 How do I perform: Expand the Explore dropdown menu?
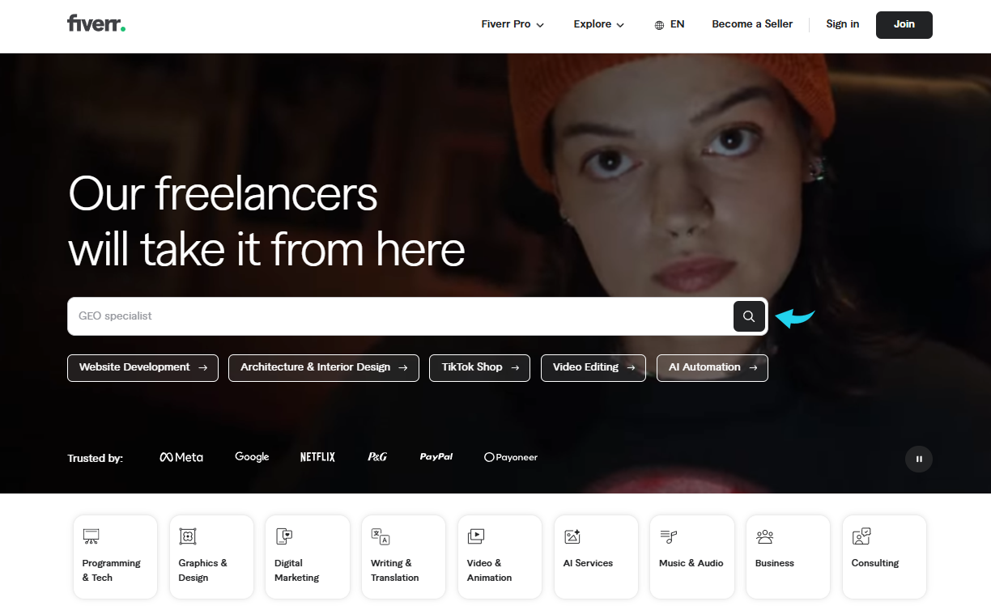tap(599, 24)
